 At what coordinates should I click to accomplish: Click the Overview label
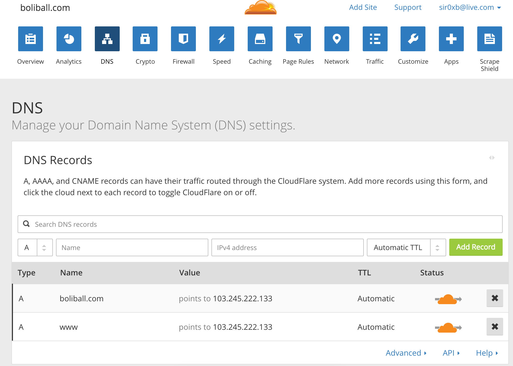click(x=31, y=61)
